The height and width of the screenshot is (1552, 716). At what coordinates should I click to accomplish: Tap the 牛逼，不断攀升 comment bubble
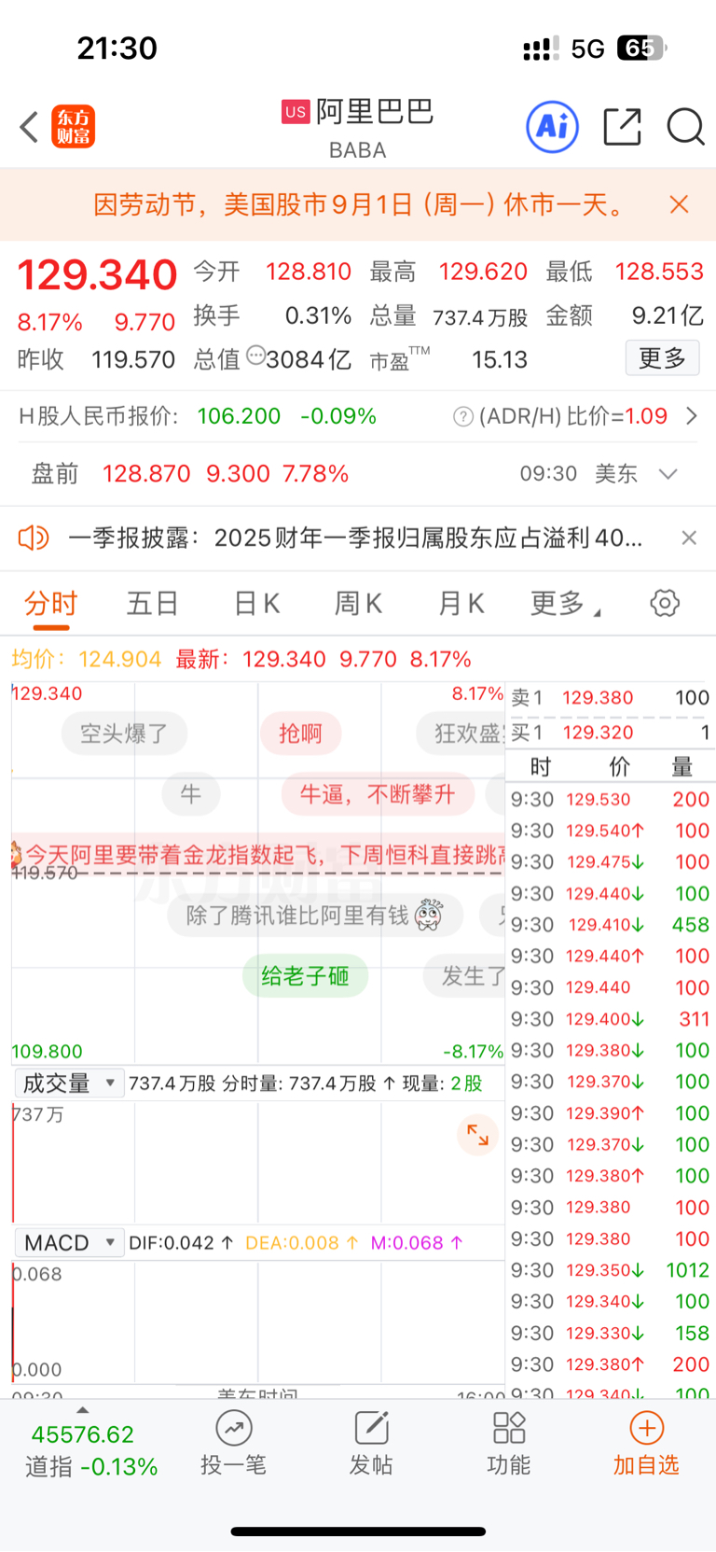378,794
